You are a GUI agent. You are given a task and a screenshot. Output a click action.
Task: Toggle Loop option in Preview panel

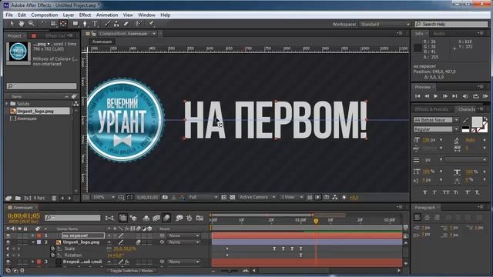[476, 96]
